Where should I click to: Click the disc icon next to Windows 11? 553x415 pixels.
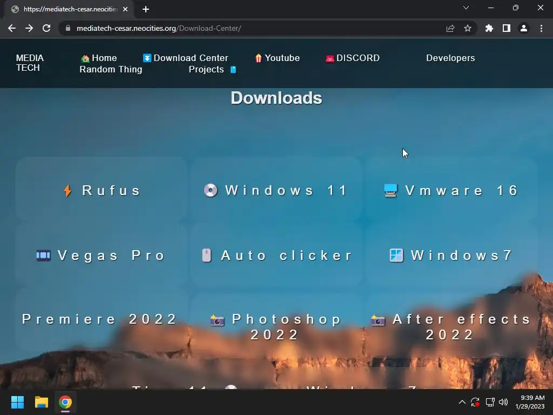[x=211, y=190]
